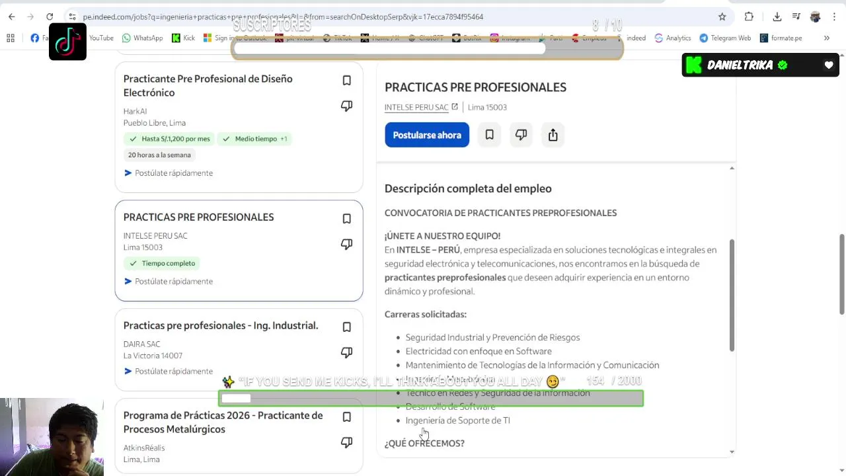Open Practicante Pre Profesional de Diseño Electrónico listing
The height and width of the screenshot is (476, 846).
[208, 86]
